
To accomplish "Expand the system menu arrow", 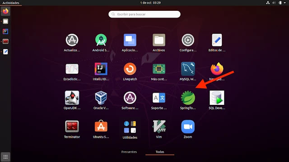I will tap(285, 3).
